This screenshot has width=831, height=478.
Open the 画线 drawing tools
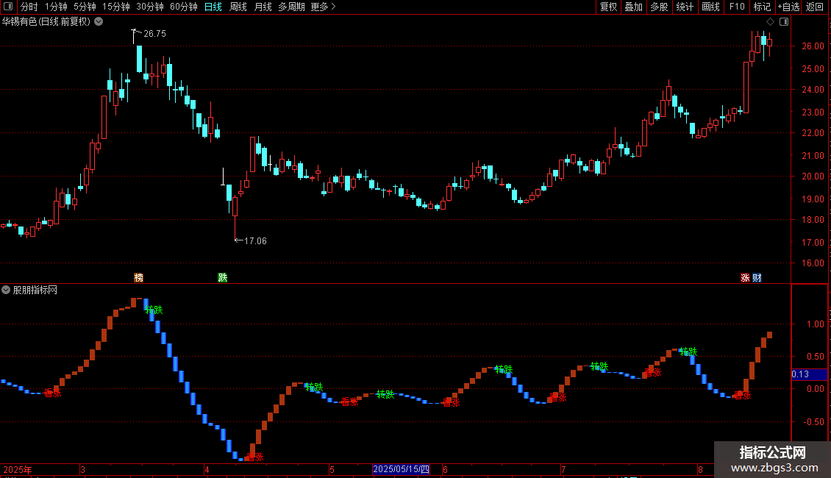pyautogui.click(x=710, y=7)
